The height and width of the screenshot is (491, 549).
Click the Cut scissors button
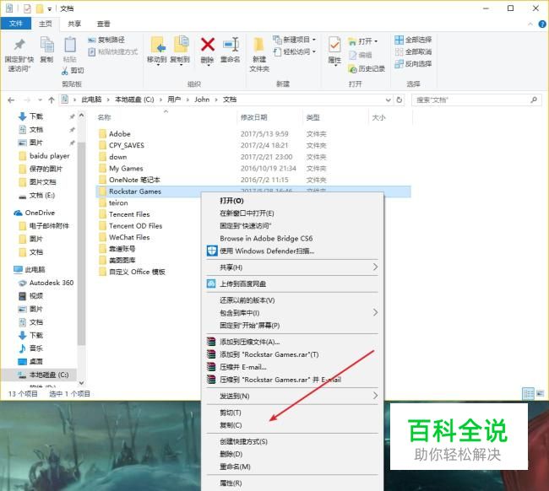(73, 71)
